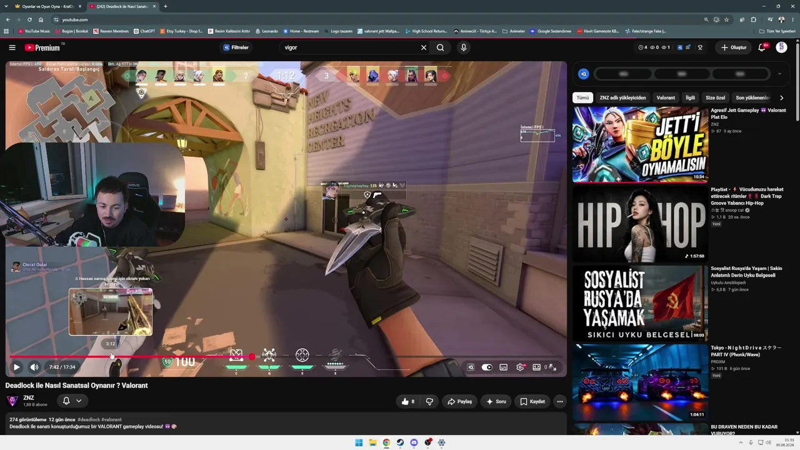
Task: Open File Explorer from taskbar
Action: tap(372, 442)
